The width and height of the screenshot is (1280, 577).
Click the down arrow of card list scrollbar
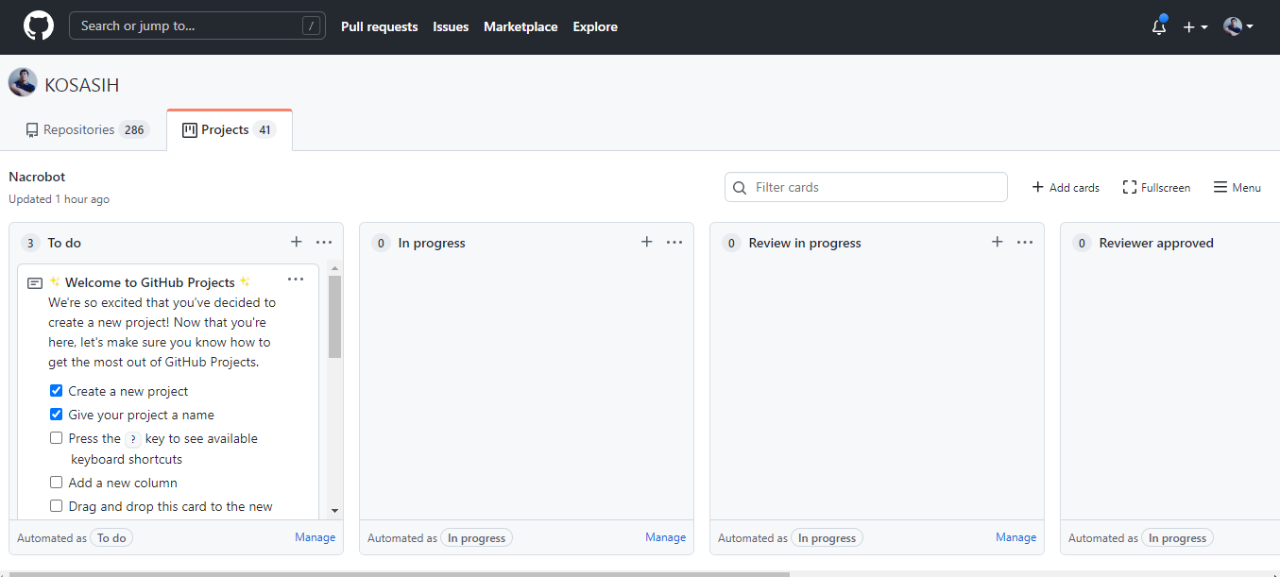(x=334, y=511)
